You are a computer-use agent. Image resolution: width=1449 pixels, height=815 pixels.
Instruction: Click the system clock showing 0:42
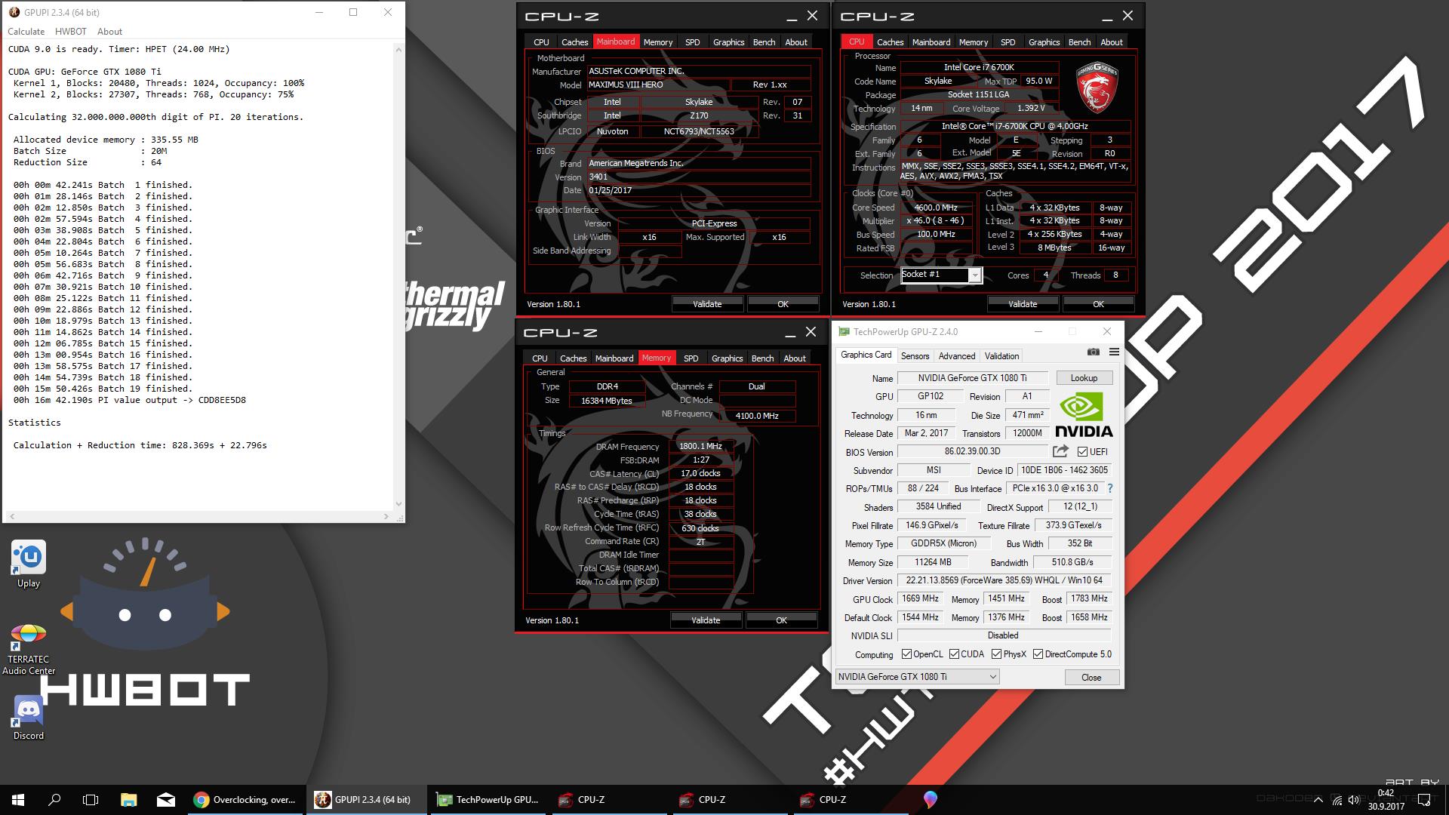click(x=1386, y=793)
